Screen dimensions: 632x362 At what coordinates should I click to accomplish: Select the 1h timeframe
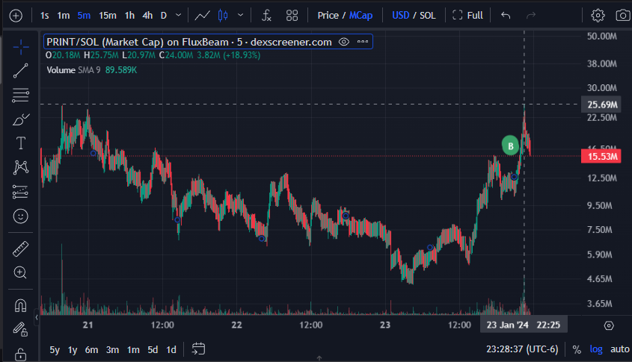[x=129, y=16]
